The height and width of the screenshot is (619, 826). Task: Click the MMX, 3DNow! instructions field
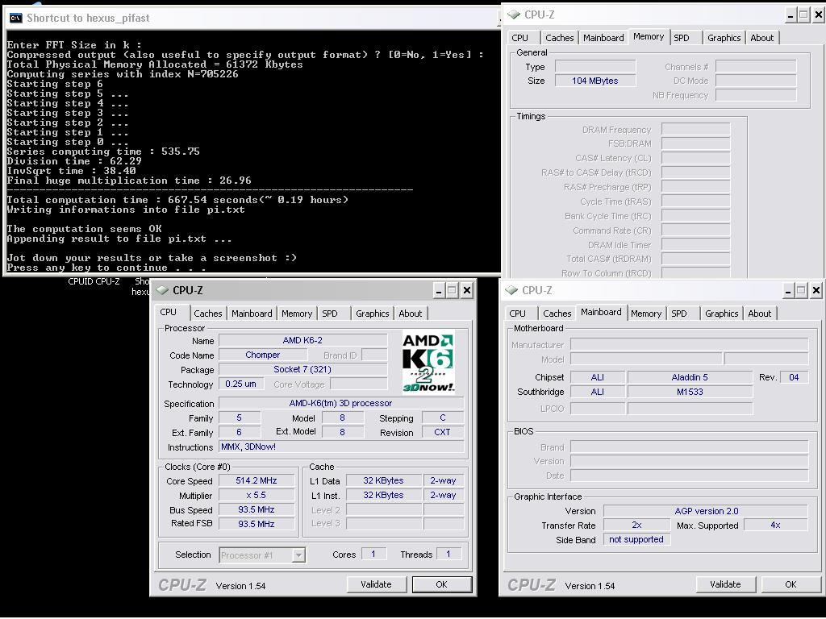[x=341, y=447]
